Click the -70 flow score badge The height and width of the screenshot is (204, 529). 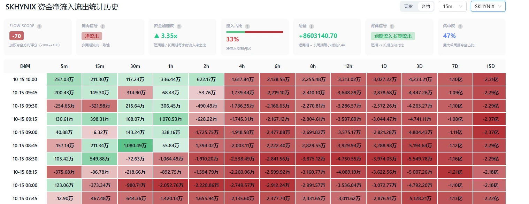pyautogui.click(x=16, y=36)
